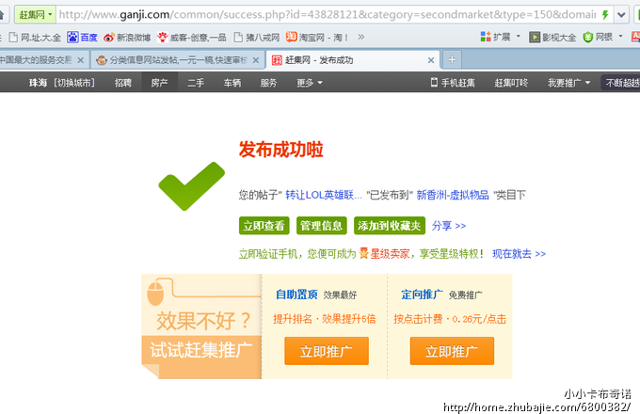The height and width of the screenshot is (414, 640).
Task: Expand the 扩展 dropdown arrow
Action: [519, 37]
